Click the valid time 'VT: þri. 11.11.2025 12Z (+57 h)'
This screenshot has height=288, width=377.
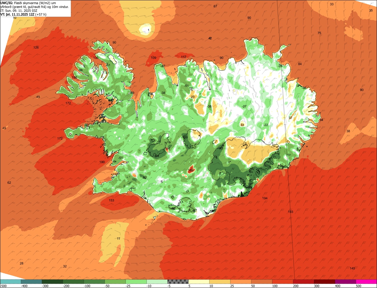(24, 14)
